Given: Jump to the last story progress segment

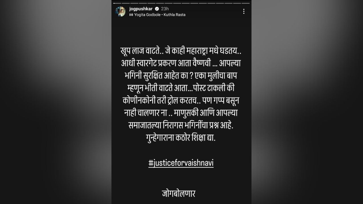Looking at the screenshot, I should 246,3.
